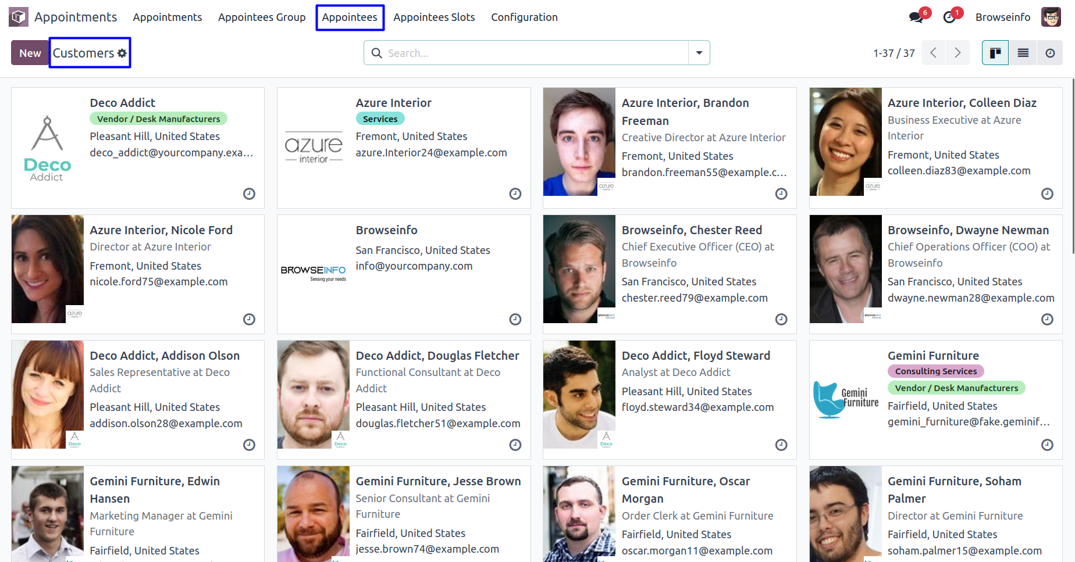
Task: Open Browseinfo company switcher
Action: pyautogui.click(x=1002, y=17)
